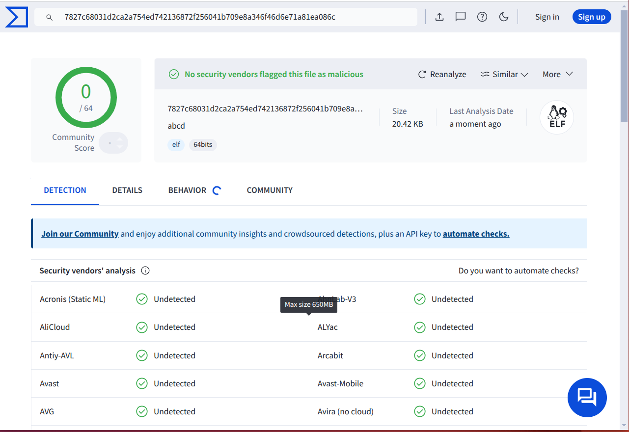Viewport: 629px width, 432px height.
Task: Click the ALYac vendor name
Action: pos(328,327)
